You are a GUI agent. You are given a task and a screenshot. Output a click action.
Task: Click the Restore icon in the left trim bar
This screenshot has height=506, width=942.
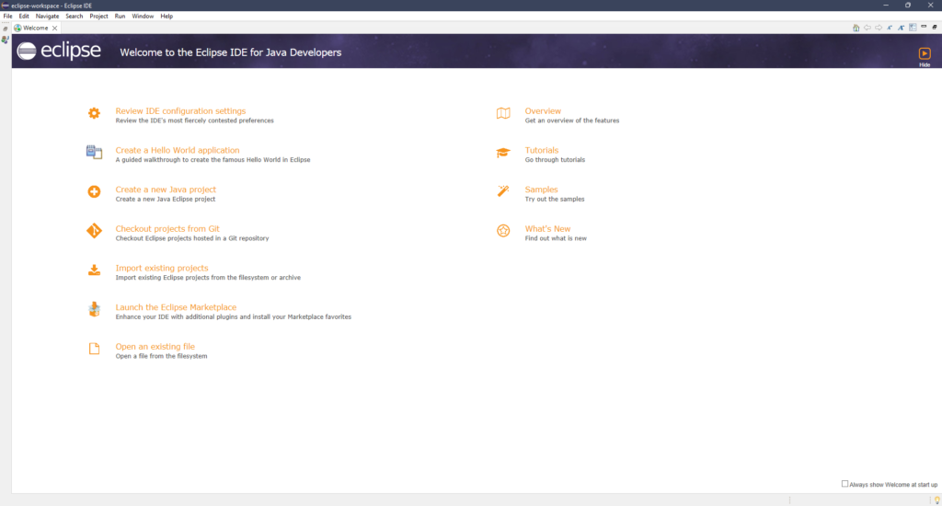[x=6, y=29]
